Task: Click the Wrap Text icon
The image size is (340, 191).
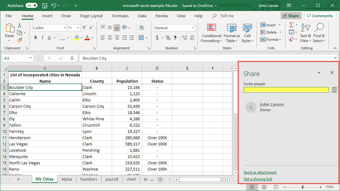Action: click(141, 28)
